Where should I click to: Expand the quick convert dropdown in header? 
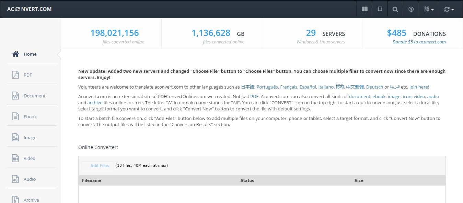449,9
